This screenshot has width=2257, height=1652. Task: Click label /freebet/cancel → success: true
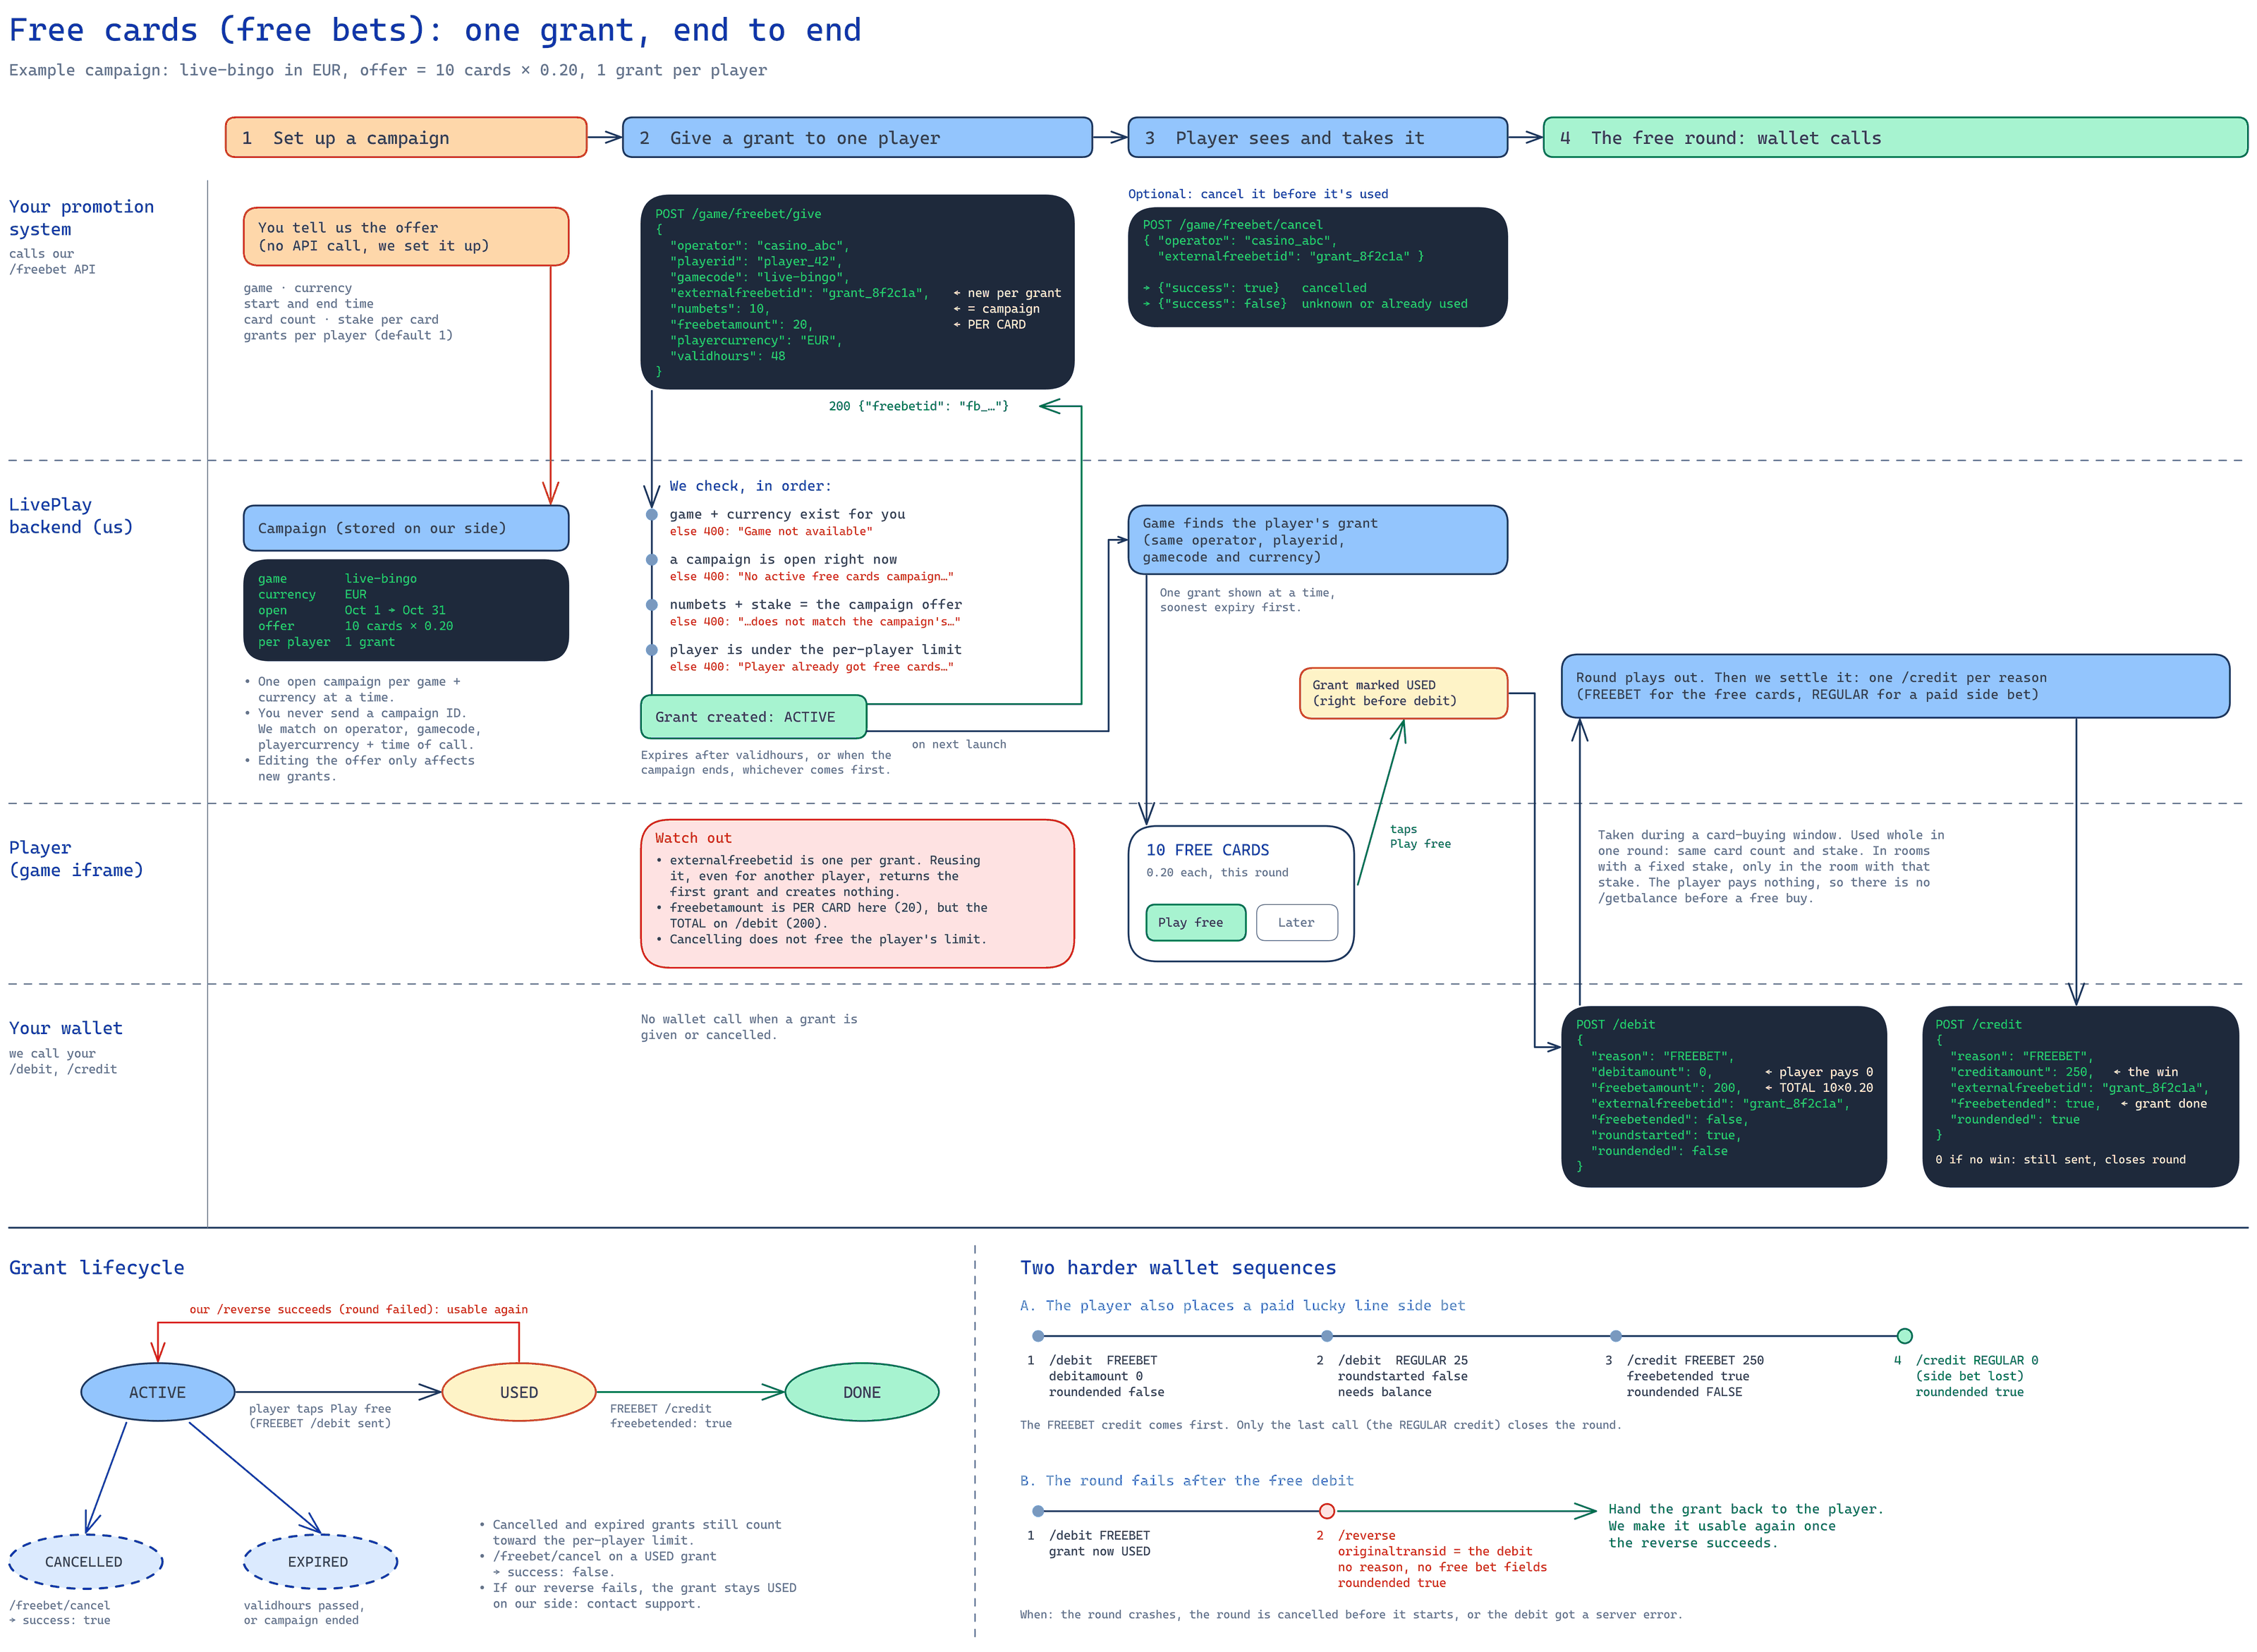pyautogui.click(x=60, y=1613)
